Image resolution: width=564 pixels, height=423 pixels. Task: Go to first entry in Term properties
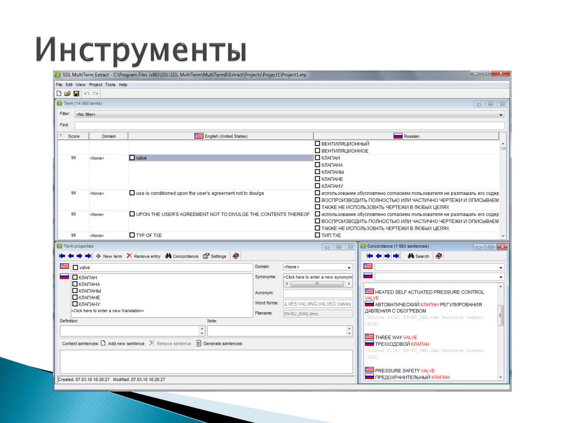[x=62, y=256]
